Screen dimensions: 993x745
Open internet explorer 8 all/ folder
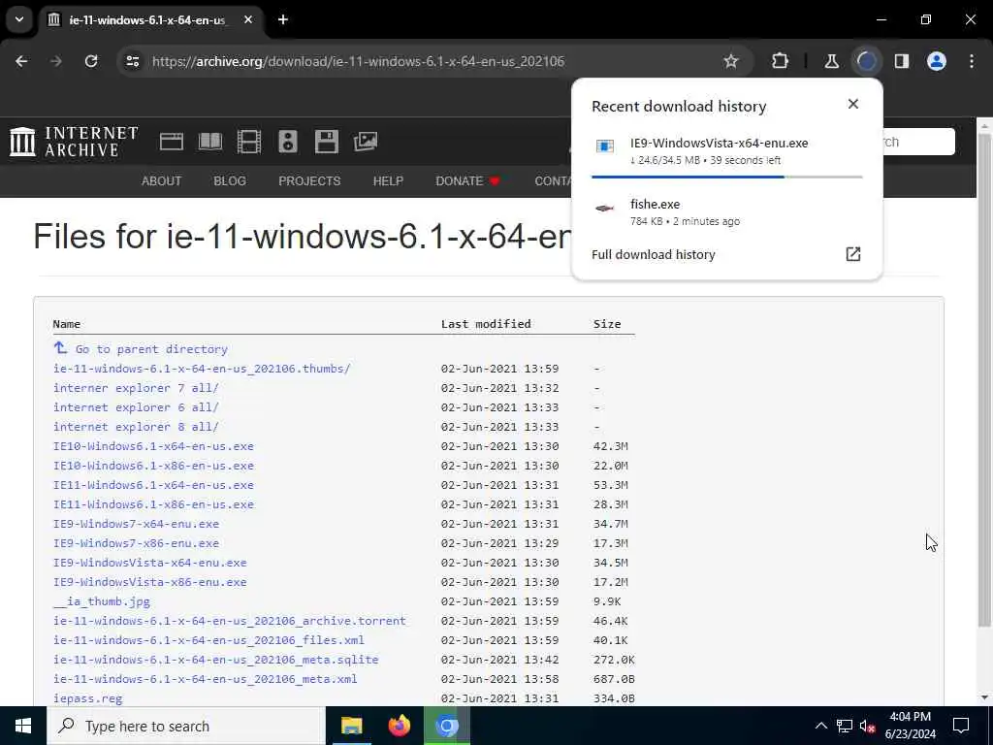point(136,427)
